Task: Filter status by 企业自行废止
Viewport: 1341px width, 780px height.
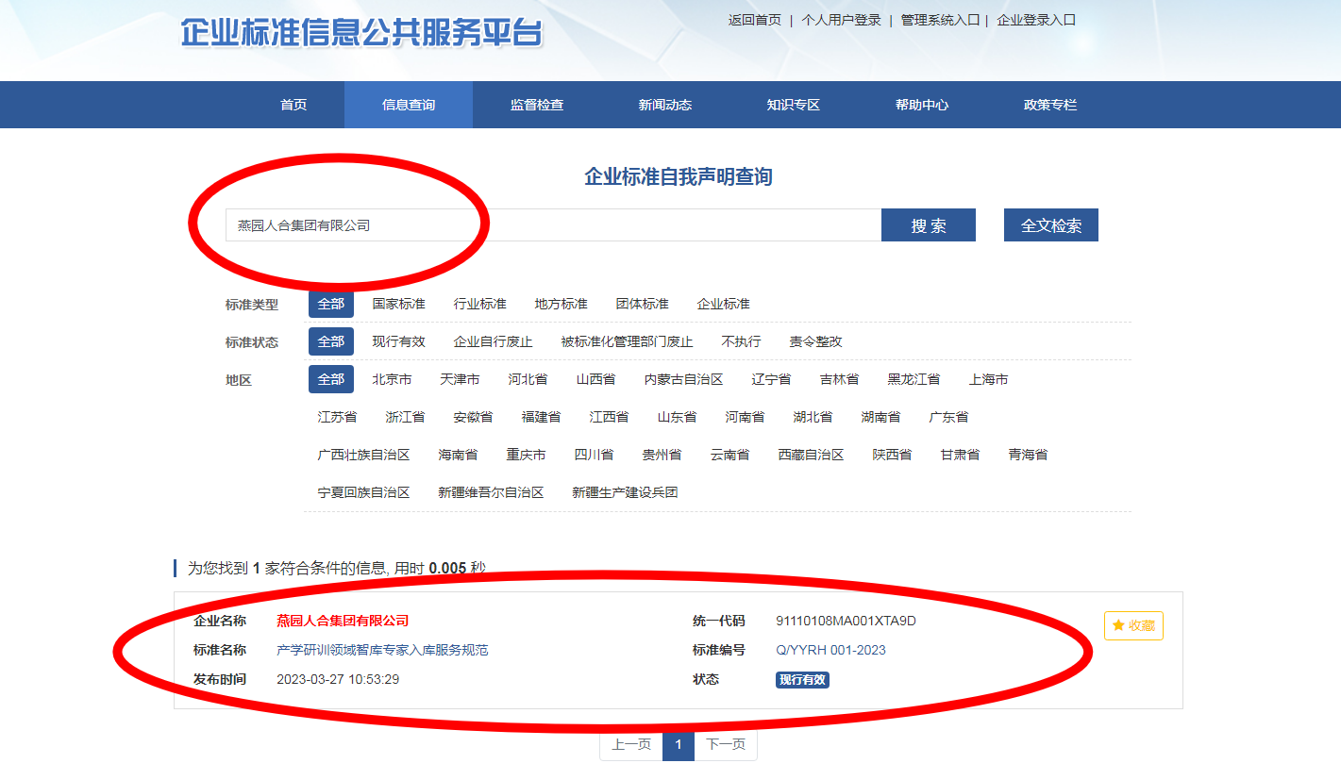Action: [x=494, y=341]
